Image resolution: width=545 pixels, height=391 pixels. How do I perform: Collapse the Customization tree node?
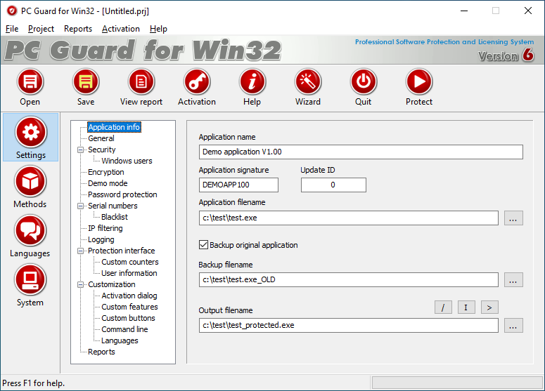pyautogui.click(x=81, y=284)
